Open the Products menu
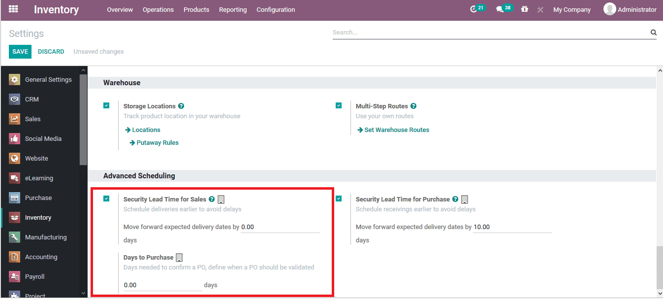 click(196, 9)
